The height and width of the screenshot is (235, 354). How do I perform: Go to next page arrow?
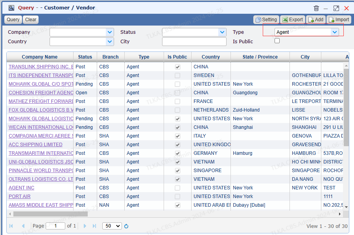point(85,226)
